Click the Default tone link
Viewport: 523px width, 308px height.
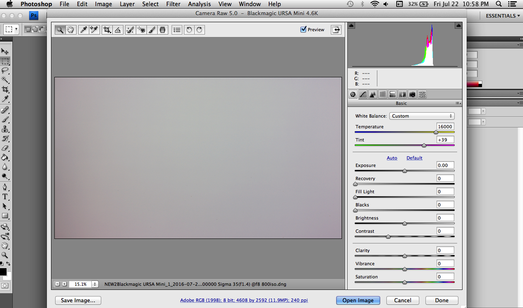(x=414, y=158)
